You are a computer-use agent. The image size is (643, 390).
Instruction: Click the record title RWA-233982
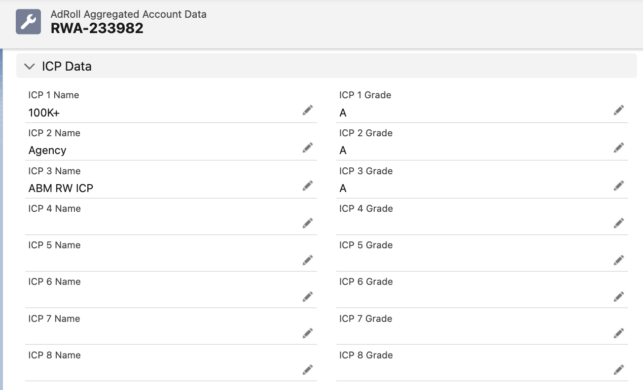click(97, 28)
